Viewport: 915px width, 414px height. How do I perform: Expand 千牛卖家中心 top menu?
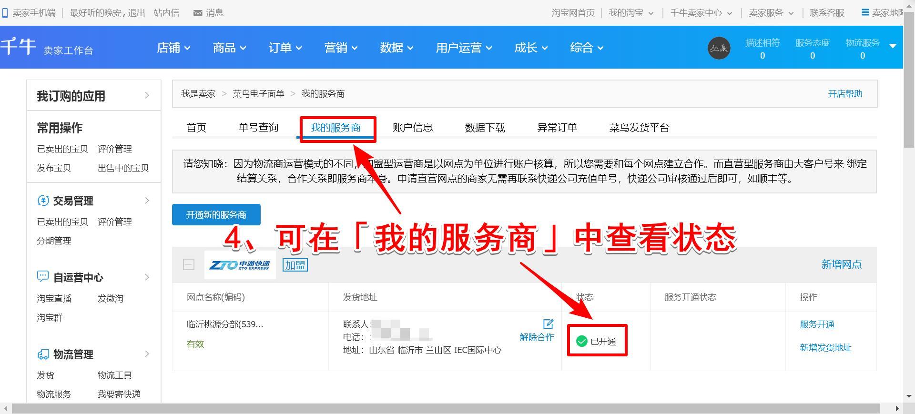[x=701, y=13]
